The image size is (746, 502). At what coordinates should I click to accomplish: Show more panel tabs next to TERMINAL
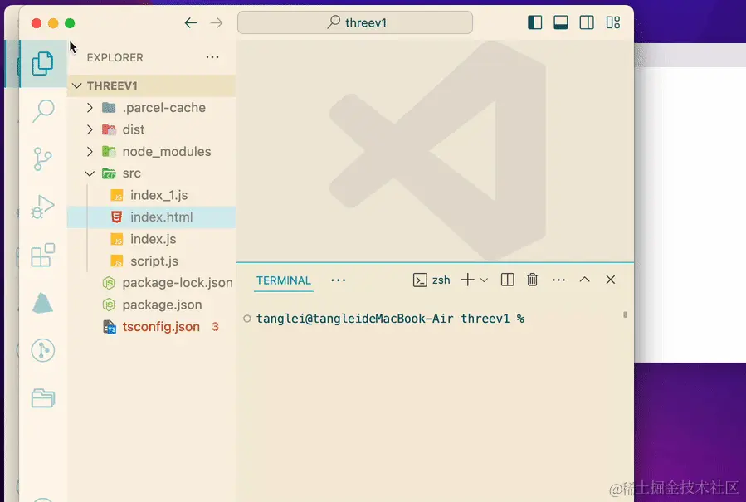[x=339, y=280]
